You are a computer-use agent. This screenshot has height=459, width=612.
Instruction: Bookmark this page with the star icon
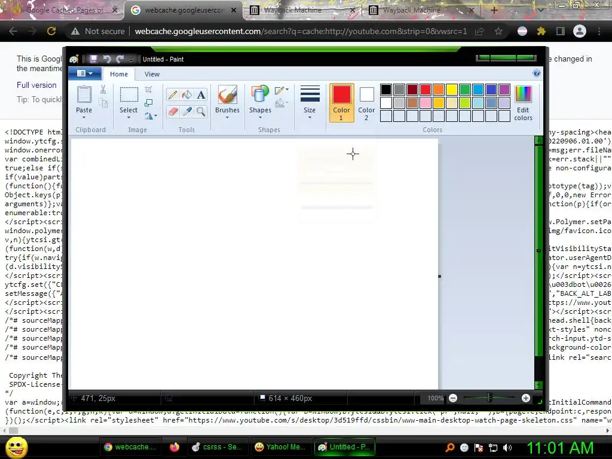(498, 31)
